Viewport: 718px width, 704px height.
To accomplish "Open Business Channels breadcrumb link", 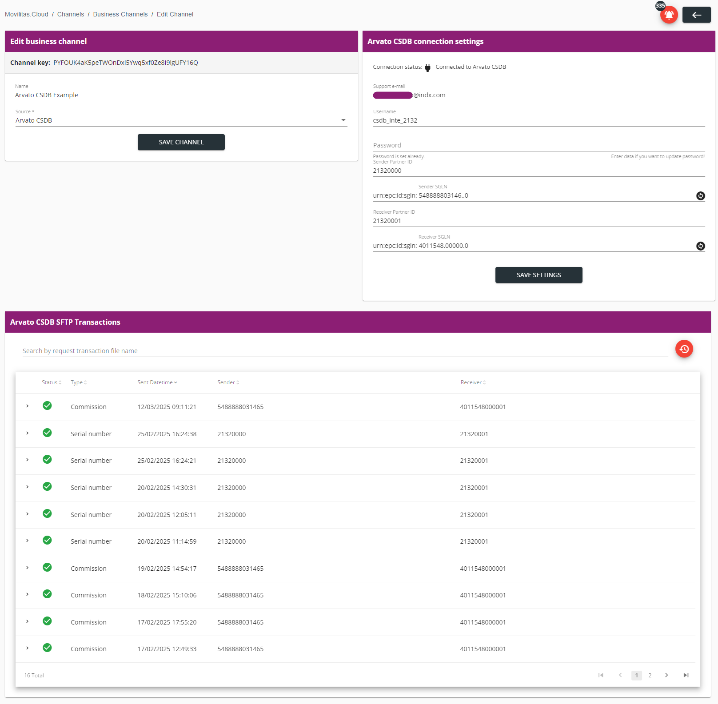I will point(120,14).
